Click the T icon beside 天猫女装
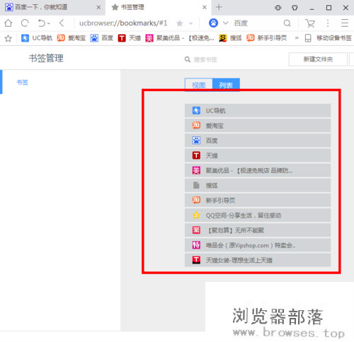 [x=196, y=260]
